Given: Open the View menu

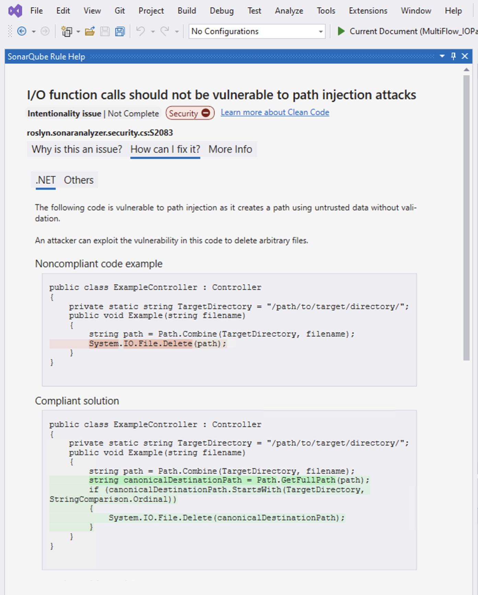Looking at the screenshot, I should 92,11.
